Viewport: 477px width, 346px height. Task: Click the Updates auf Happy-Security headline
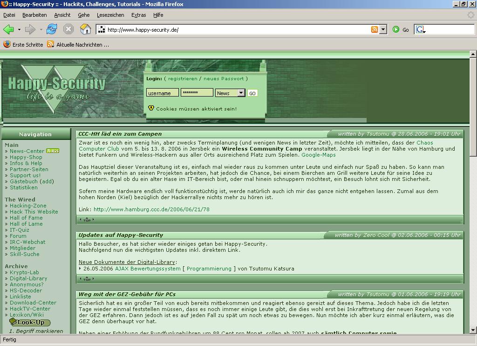click(x=121, y=235)
